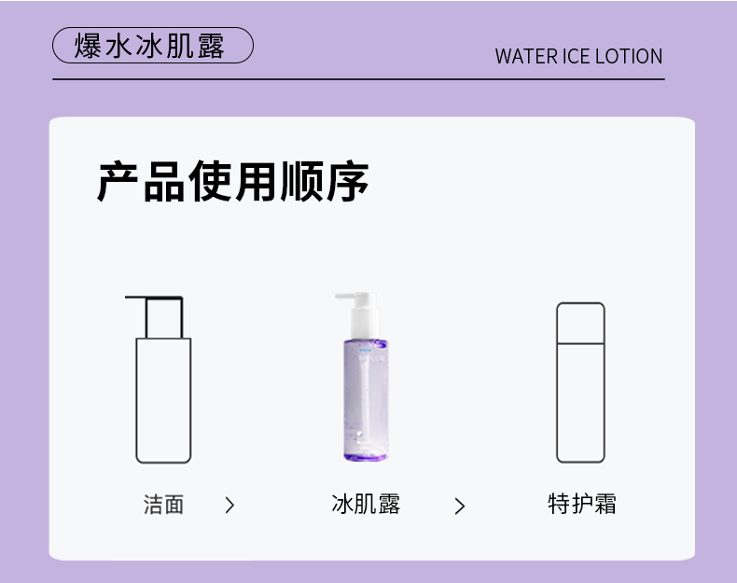This screenshot has width=737, height=583.
Task: Click the chevron arrow after 洁面
Action: 229,505
